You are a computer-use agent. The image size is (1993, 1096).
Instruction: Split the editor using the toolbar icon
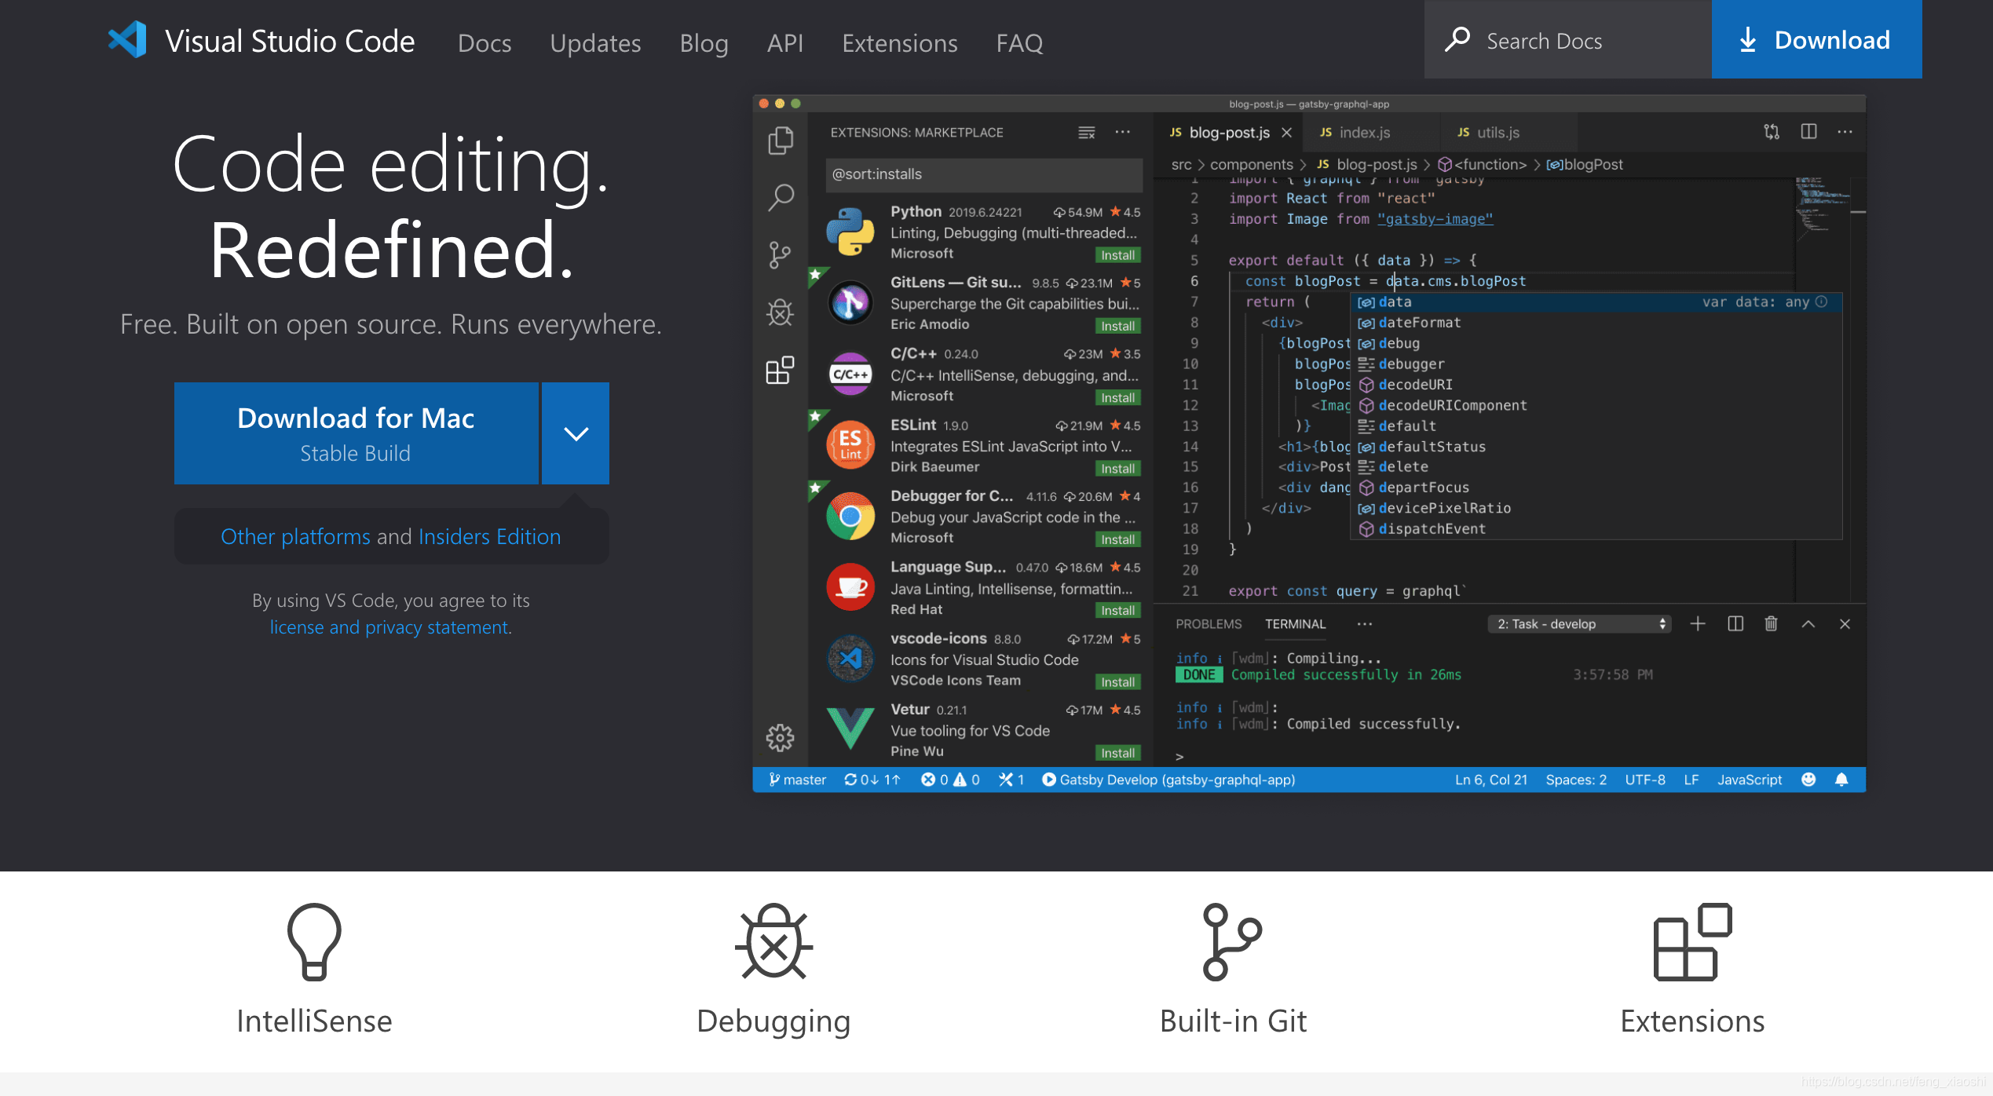(1810, 132)
